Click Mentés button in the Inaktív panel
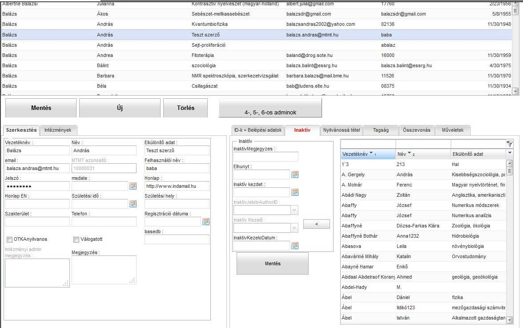 [x=273, y=263]
